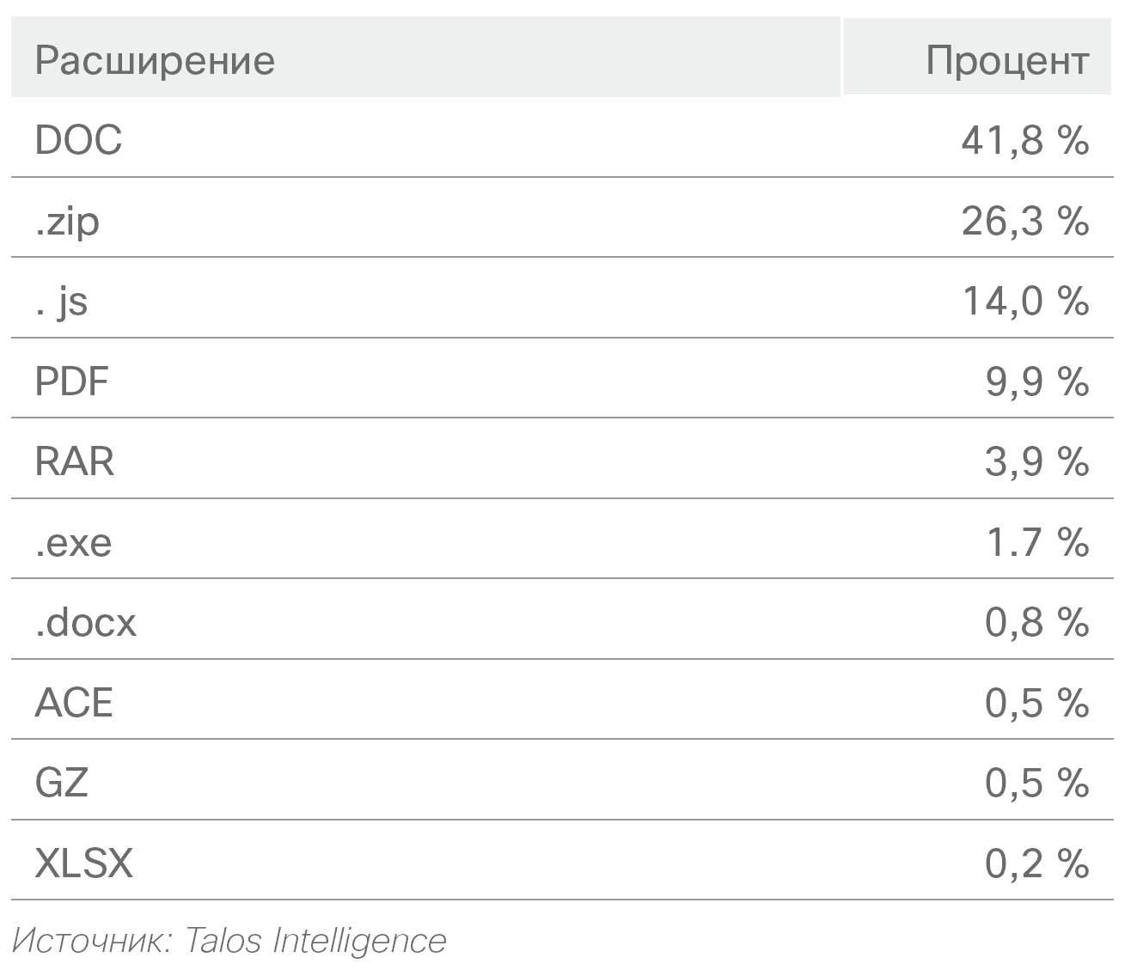Click the 14,0 % percentage value

[x=1024, y=301]
